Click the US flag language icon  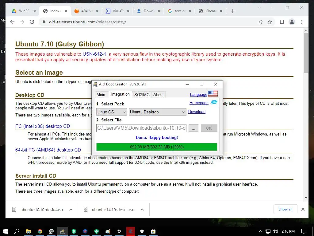pyautogui.click(x=213, y=93)
